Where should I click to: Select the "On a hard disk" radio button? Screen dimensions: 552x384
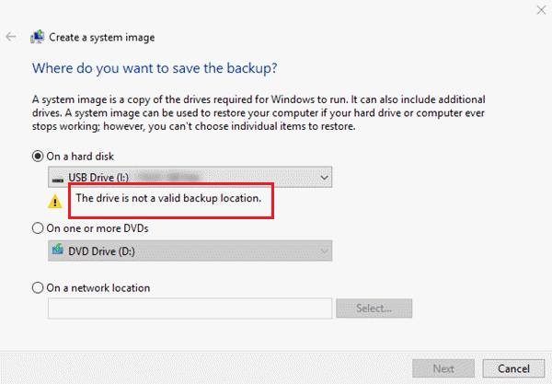(x=38, y=156)
